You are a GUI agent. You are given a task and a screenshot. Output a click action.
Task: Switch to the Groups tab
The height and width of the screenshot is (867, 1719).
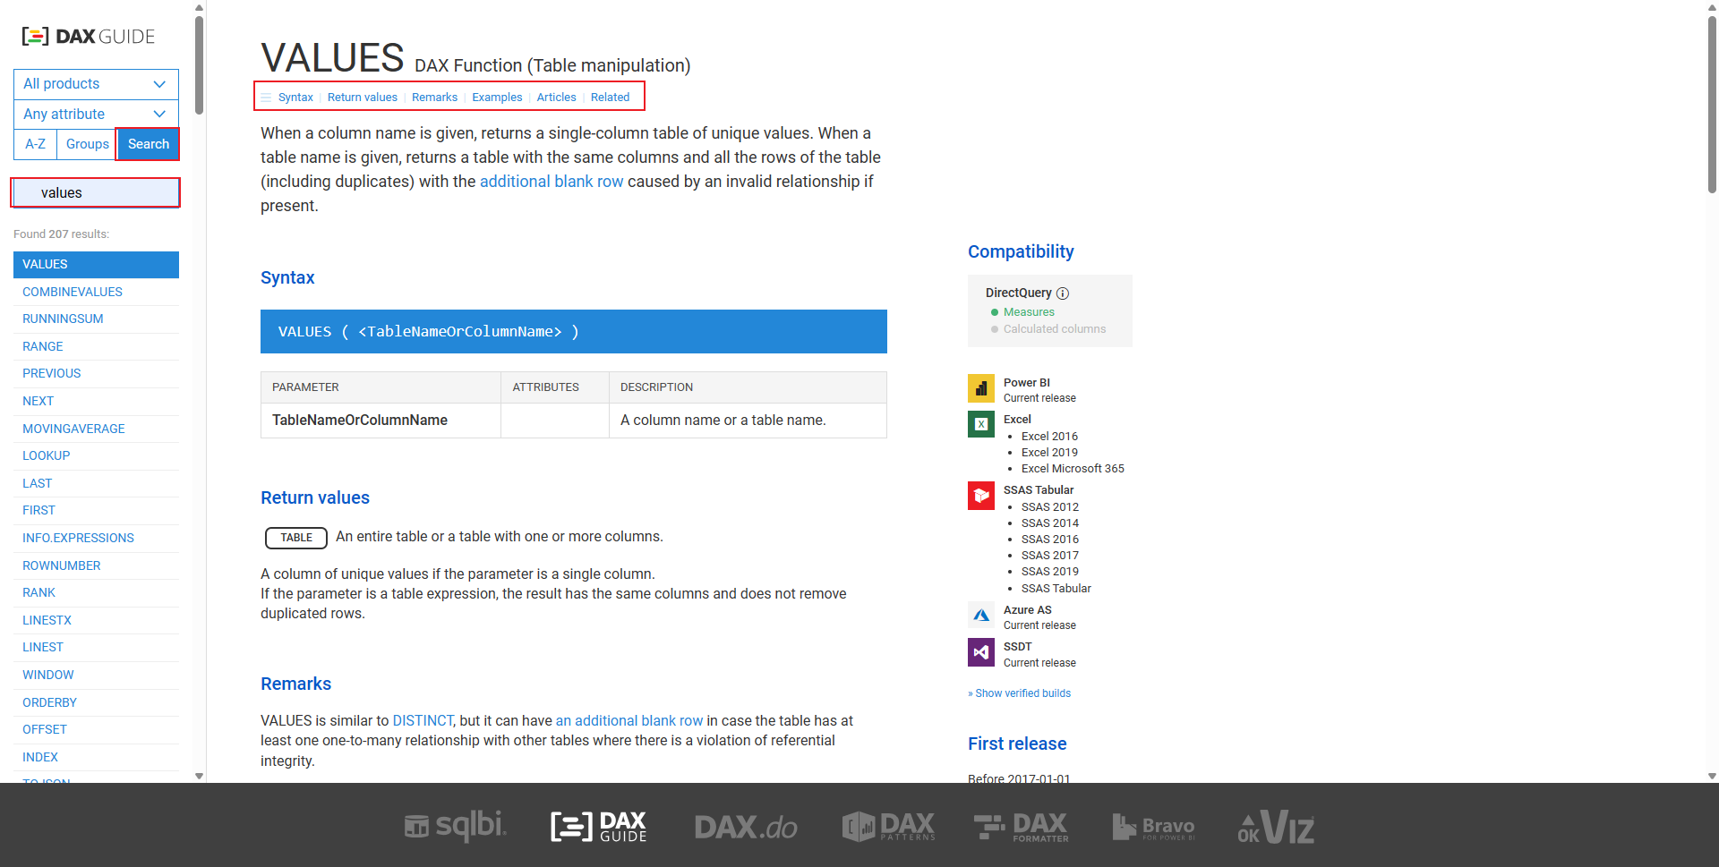tap(87, 144)
